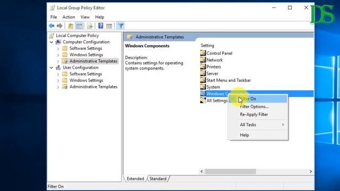340x191 pixels.
Task: Open the All Tasks submenu arrow
Action: point(283,125)
